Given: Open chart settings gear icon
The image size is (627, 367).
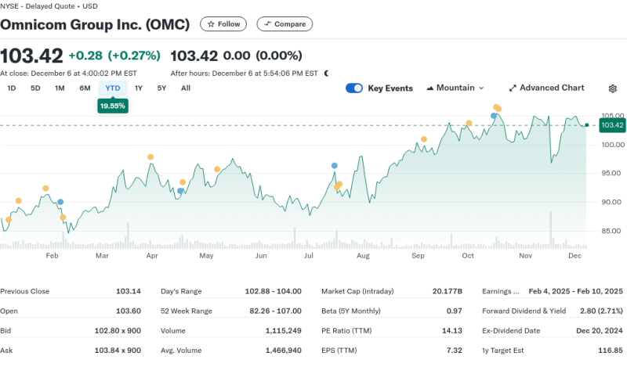Looking at the screenshot, I should point(613,88).
